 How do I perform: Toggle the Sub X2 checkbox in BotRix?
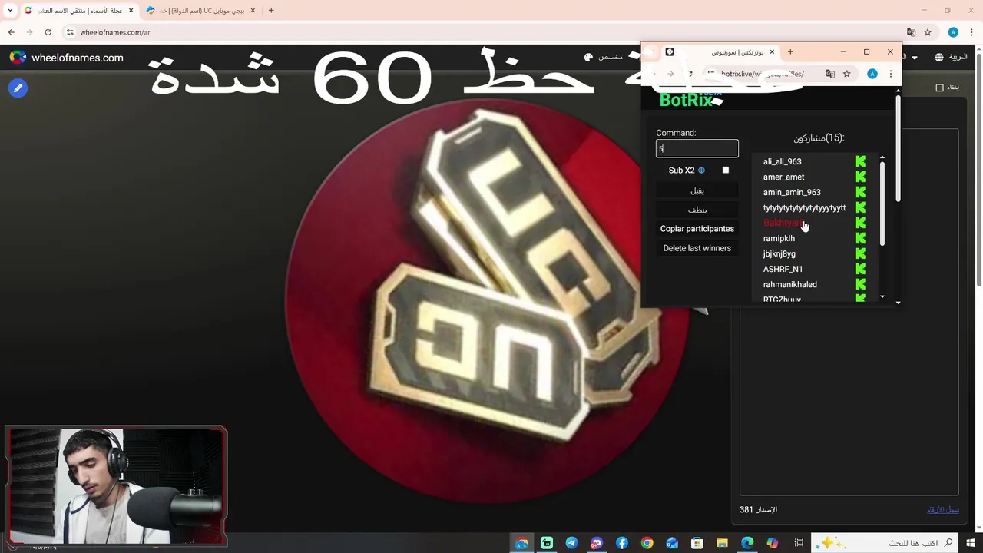tap(726, 171)
